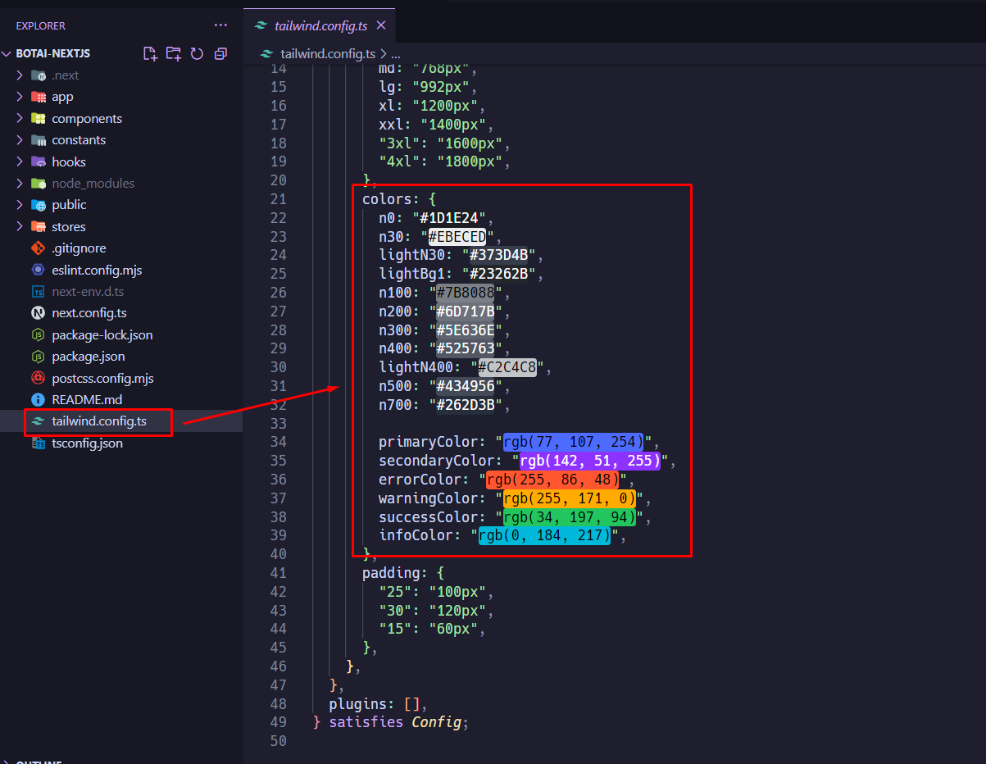
Task: Open tsconfig.json file
Action: pyautogui.click(x=87, y=443)
